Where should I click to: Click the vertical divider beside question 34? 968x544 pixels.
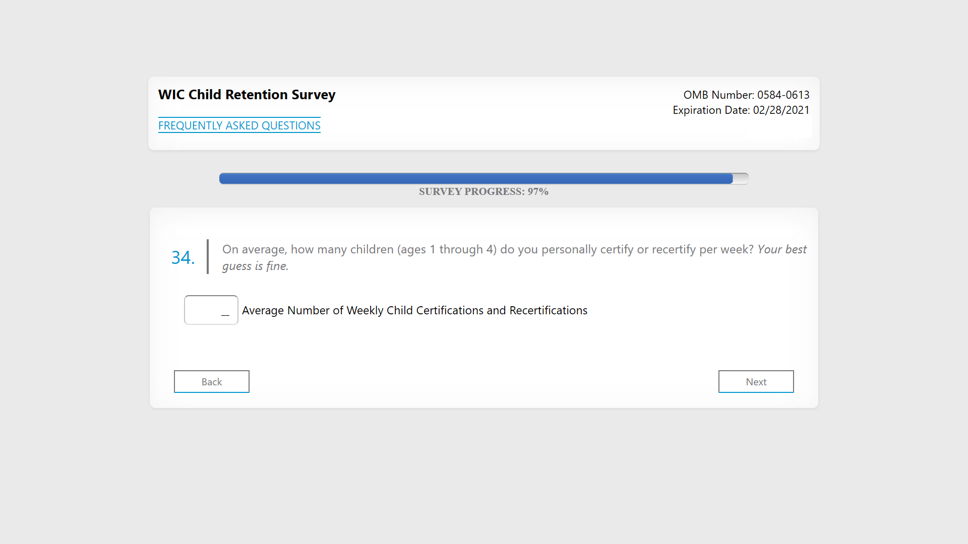point(208,257)
